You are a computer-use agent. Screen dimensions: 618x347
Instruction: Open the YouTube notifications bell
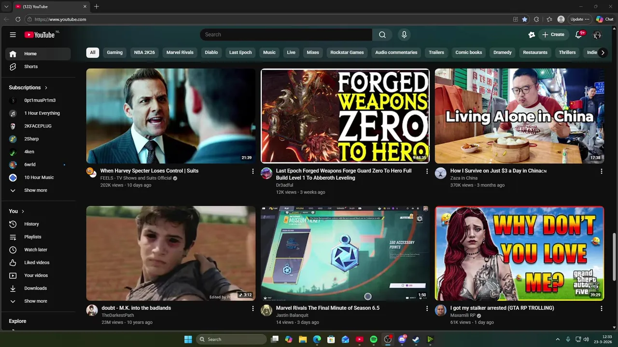click(579, 35)
